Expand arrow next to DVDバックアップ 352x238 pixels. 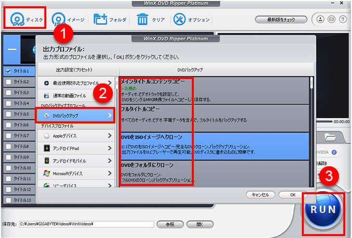pyautogui.click(x=109, y=116)
